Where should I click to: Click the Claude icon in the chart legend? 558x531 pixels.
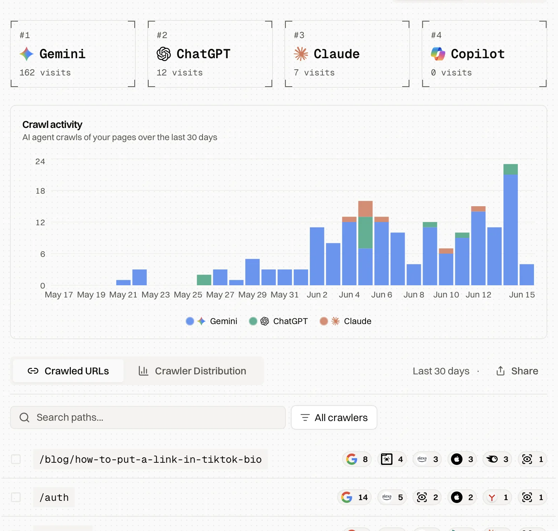(335, 321)
